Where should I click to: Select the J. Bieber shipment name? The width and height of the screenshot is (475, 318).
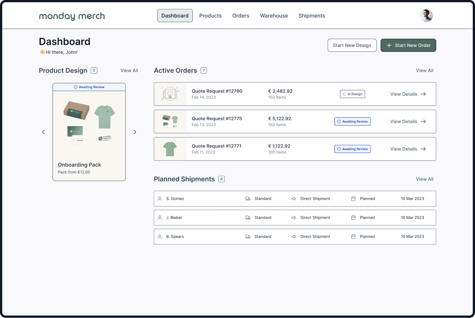click(174, 217)
